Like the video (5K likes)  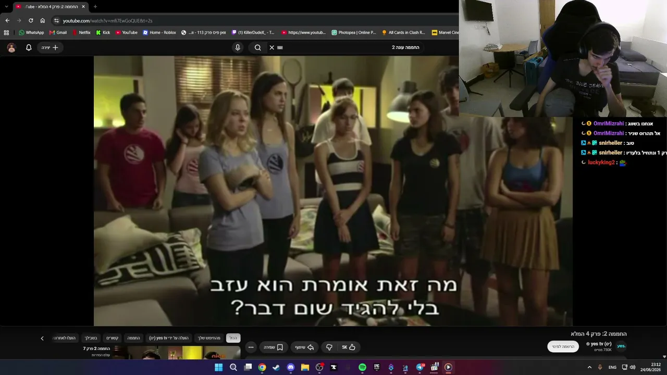click(x=349, y=347)
